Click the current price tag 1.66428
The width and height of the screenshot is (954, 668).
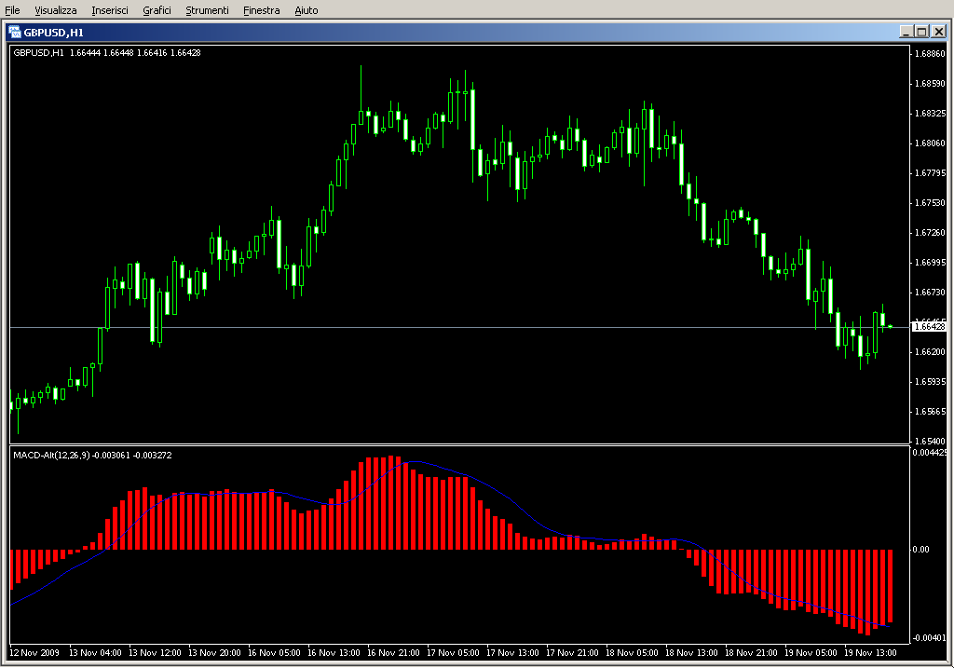[x=930, y=327]
